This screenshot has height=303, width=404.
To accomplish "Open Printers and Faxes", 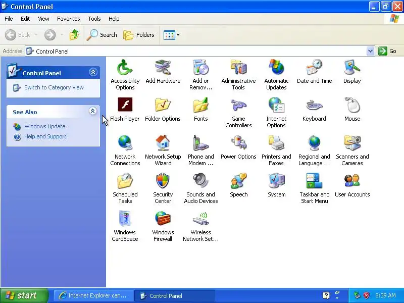I will pos(276,150).
